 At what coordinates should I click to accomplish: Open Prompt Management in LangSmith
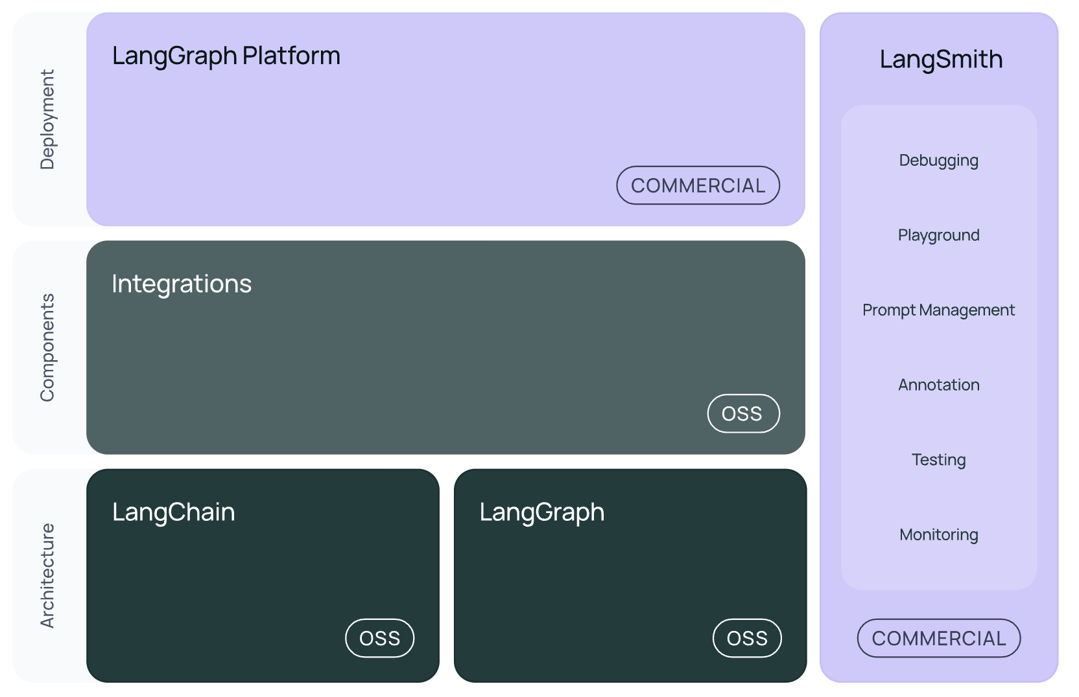(939, 310)
